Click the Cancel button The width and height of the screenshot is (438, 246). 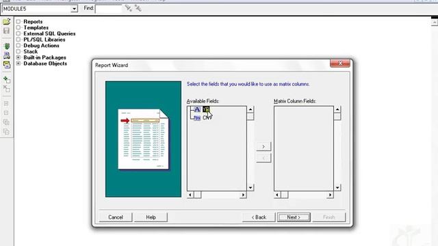click(116, 217)
